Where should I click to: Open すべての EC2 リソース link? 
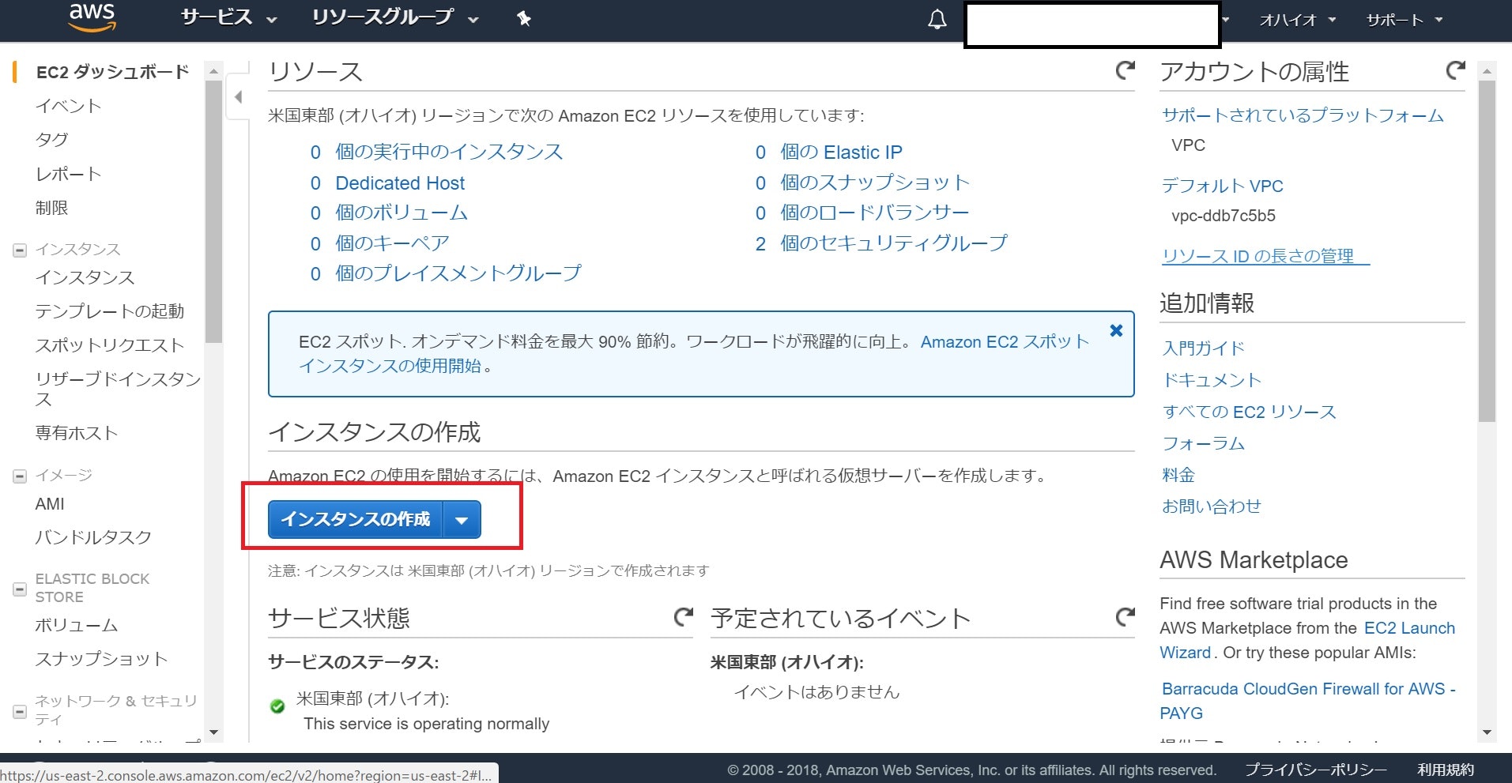[1249, 412]
